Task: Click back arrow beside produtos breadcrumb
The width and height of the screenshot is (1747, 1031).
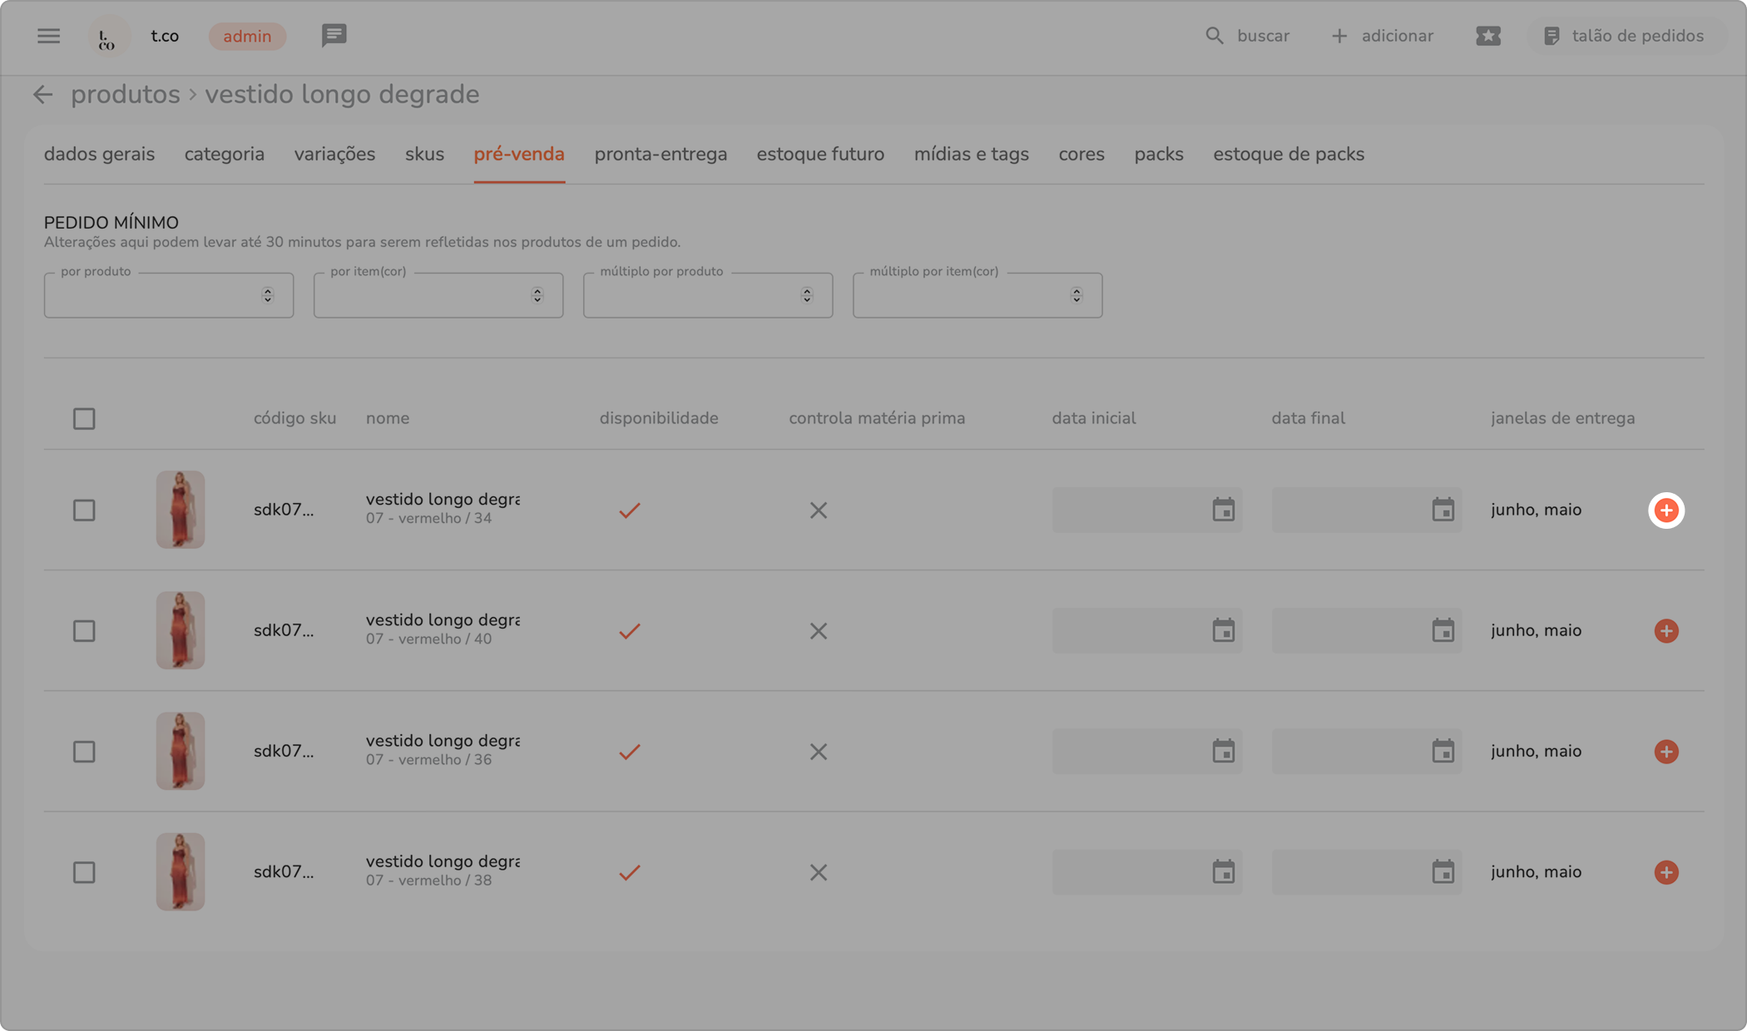Action: pos(42,95)
